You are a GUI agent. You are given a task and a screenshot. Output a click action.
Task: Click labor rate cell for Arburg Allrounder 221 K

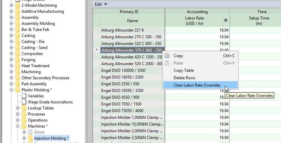197,30
